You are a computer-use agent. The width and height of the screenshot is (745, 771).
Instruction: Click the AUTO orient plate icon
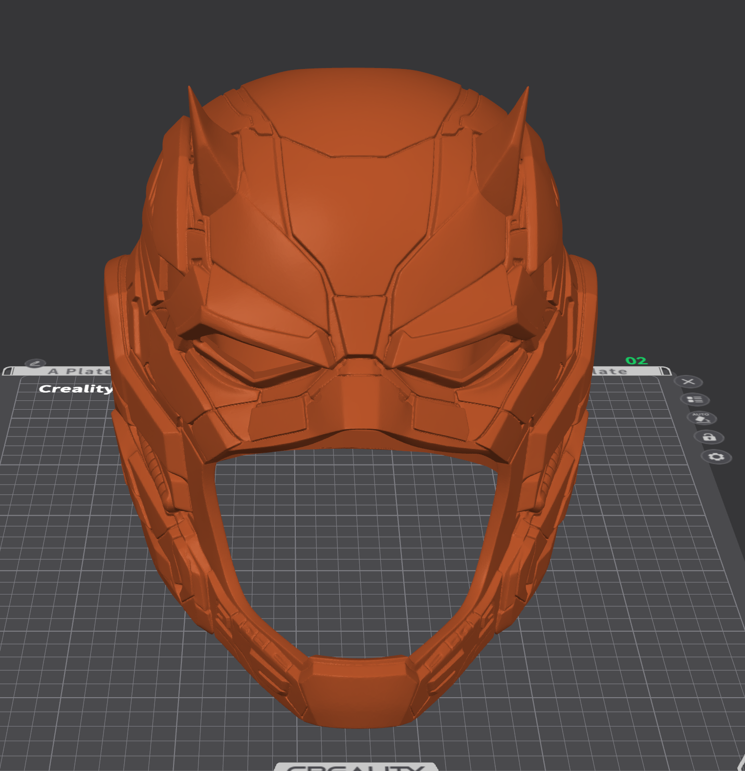[x=701, y=418]
